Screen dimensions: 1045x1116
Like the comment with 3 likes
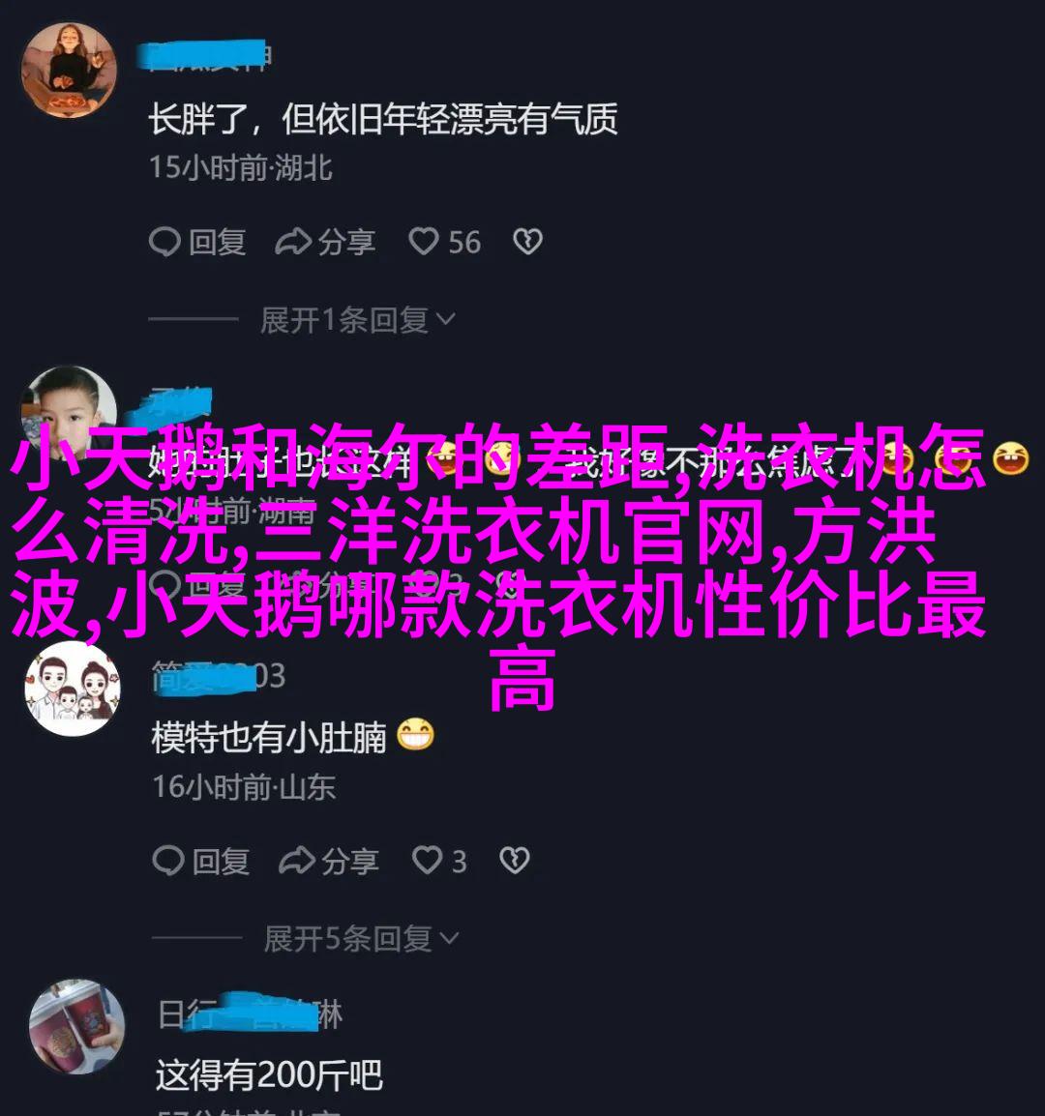(440, 862)
